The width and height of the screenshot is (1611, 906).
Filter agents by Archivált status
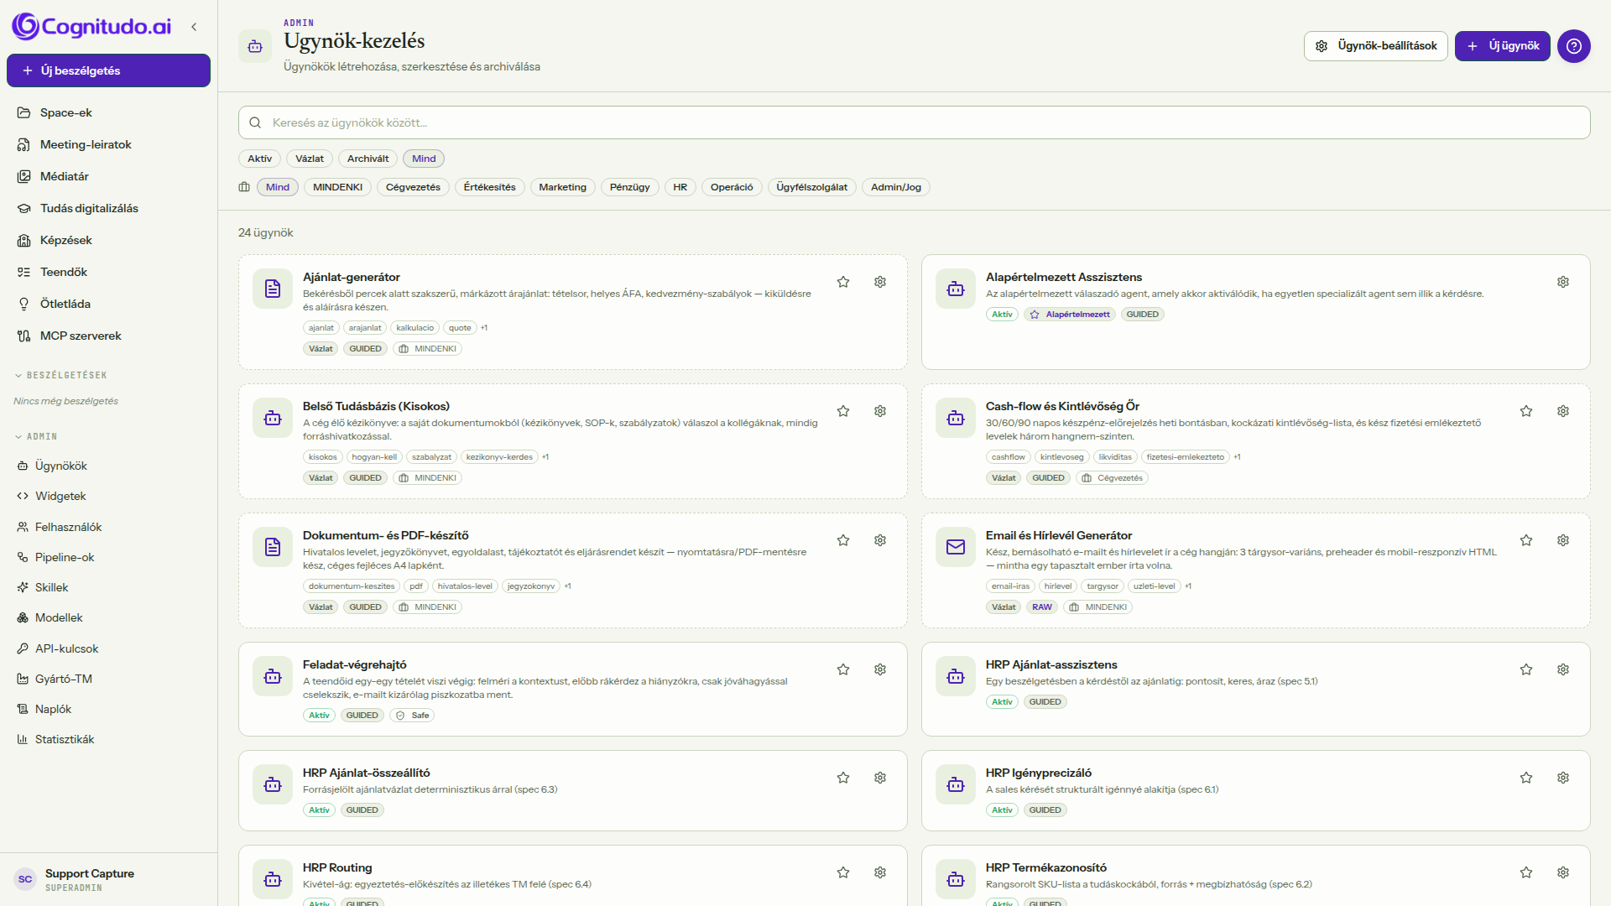368,159
